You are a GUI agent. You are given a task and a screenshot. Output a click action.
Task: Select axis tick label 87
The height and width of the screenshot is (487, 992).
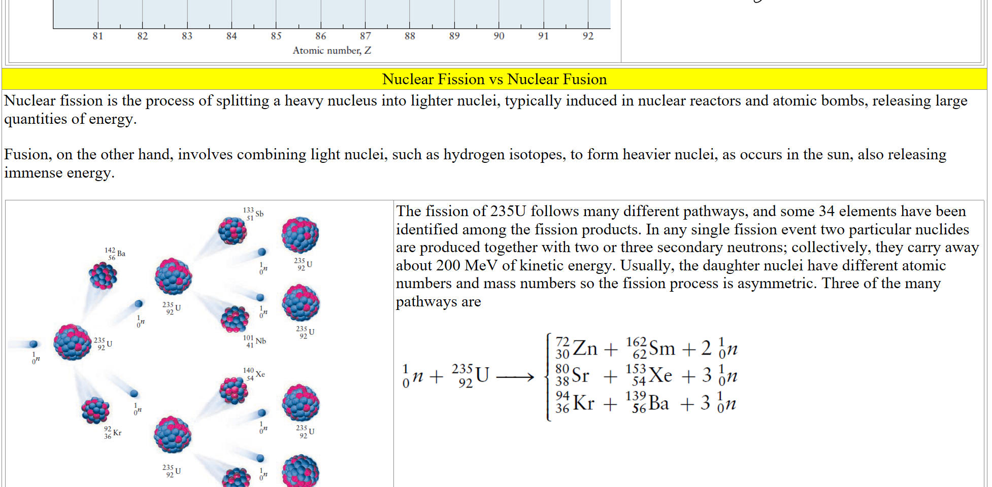[x=366, y=36]
